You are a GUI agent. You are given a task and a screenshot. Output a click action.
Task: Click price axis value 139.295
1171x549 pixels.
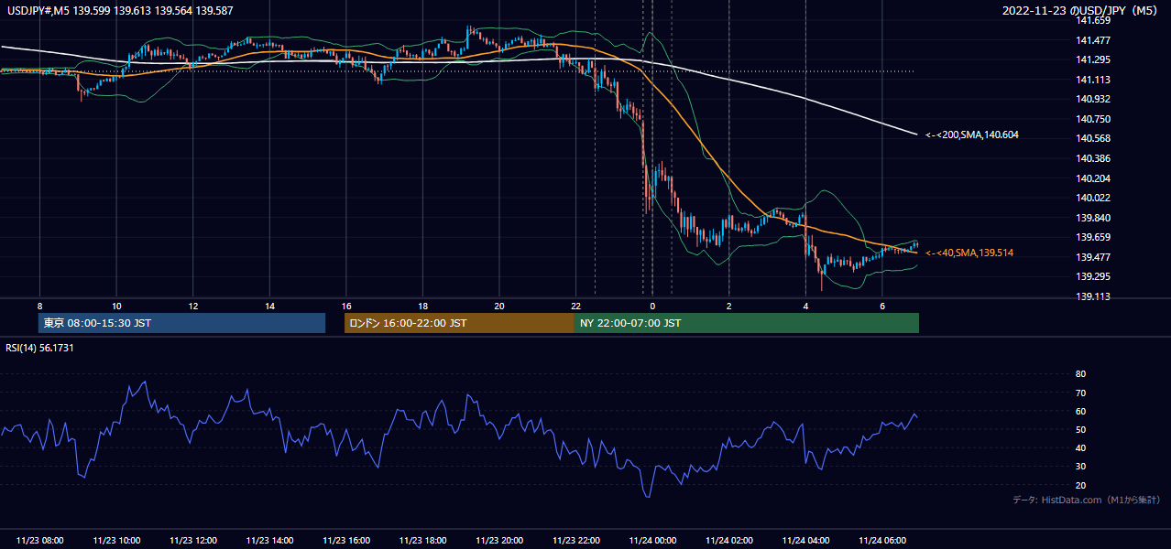[x=1094, y=276]
